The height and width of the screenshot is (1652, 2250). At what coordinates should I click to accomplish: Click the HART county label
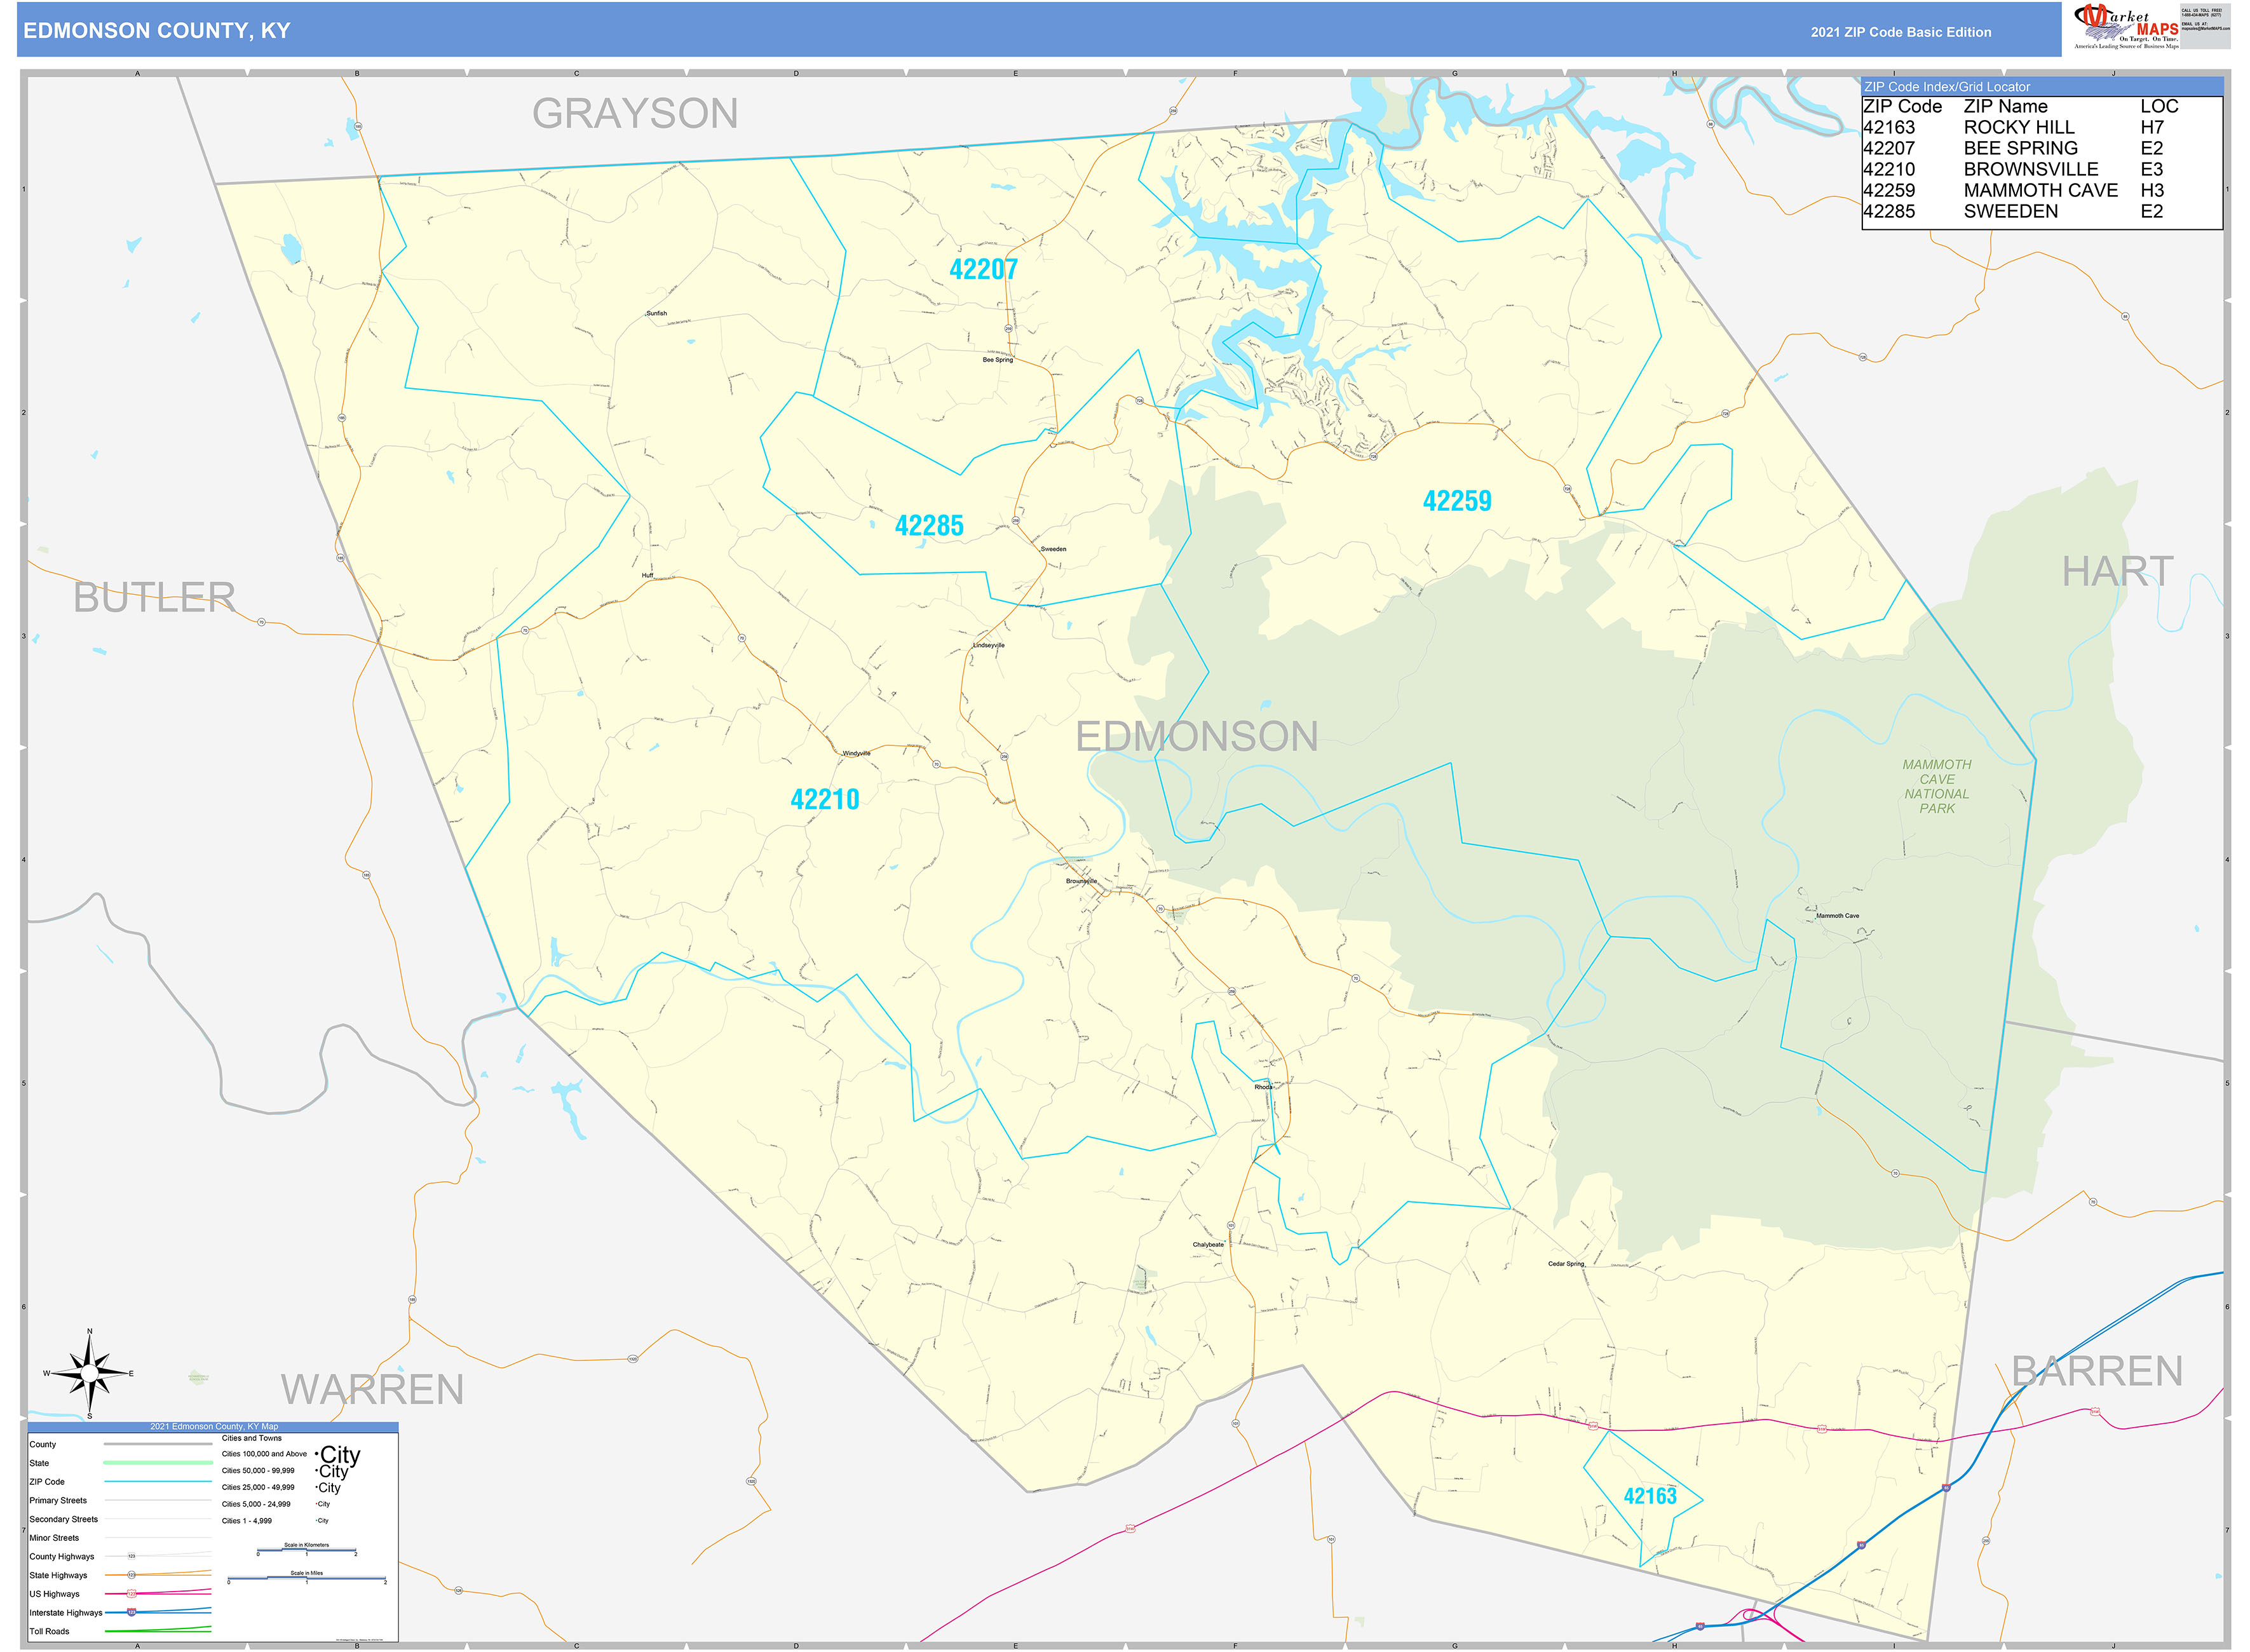point(2117,571)
